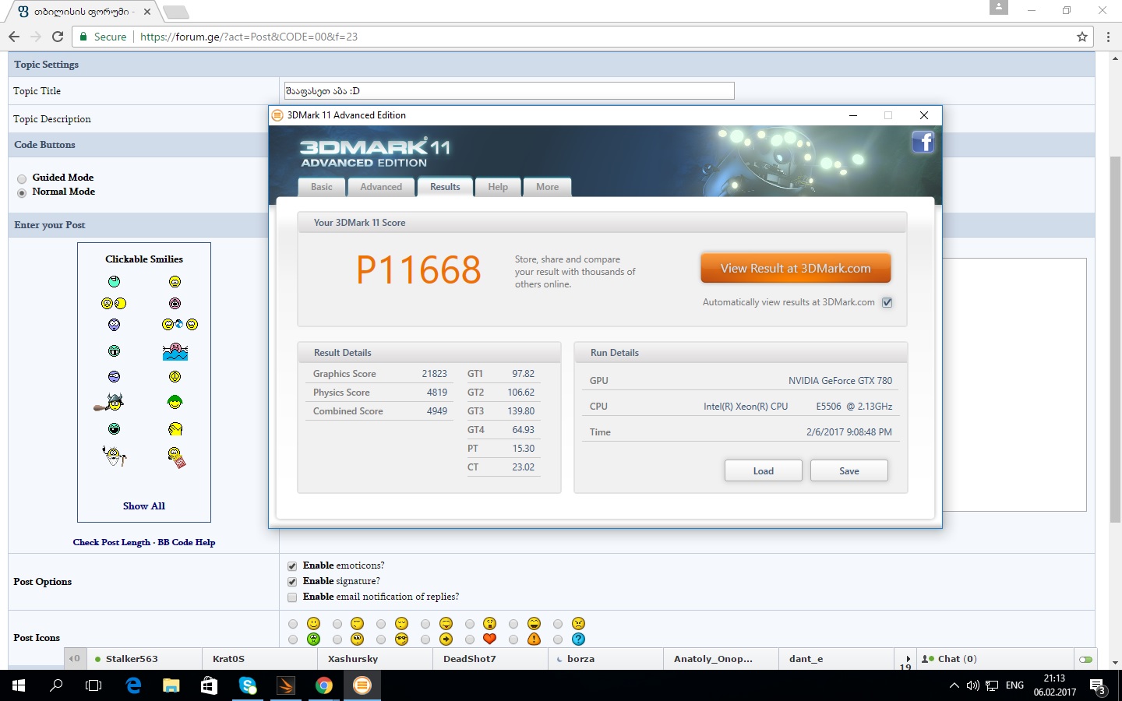
Task: Open Windows taskbar search
Action: (56, 685)
